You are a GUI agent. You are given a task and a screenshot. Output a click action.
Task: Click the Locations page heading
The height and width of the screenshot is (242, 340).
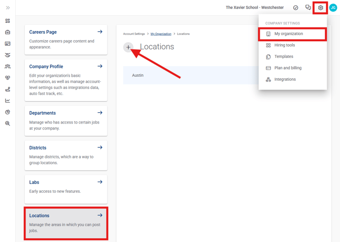click(157, 47)
